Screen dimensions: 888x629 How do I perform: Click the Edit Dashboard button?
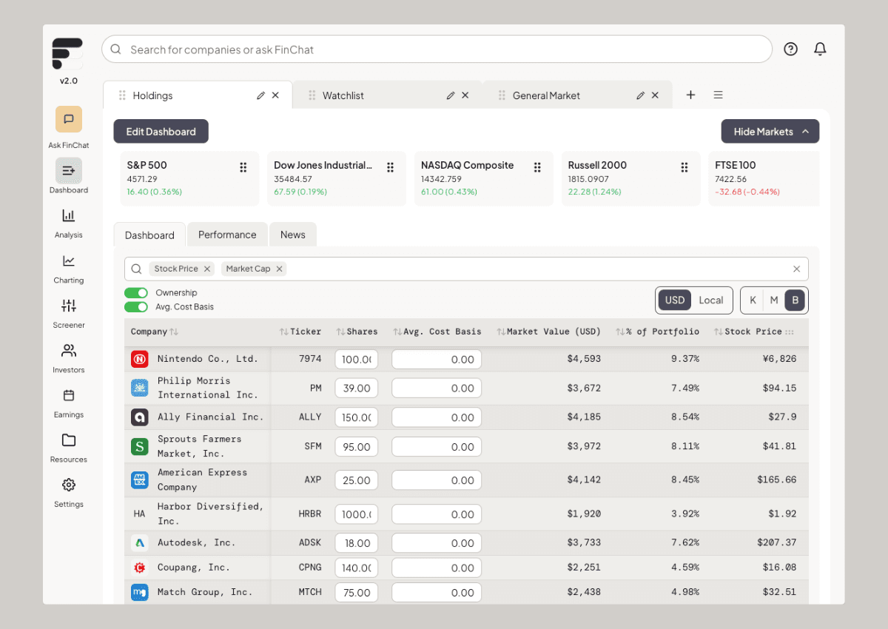161,132
